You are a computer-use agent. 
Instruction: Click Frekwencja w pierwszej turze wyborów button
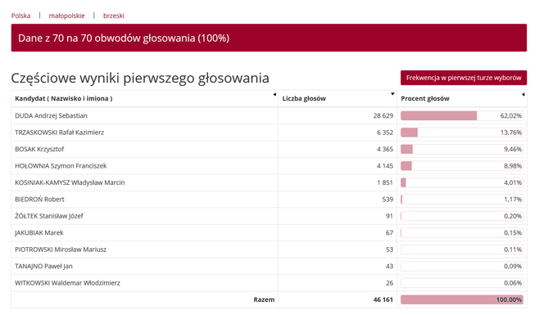[464, 78]
